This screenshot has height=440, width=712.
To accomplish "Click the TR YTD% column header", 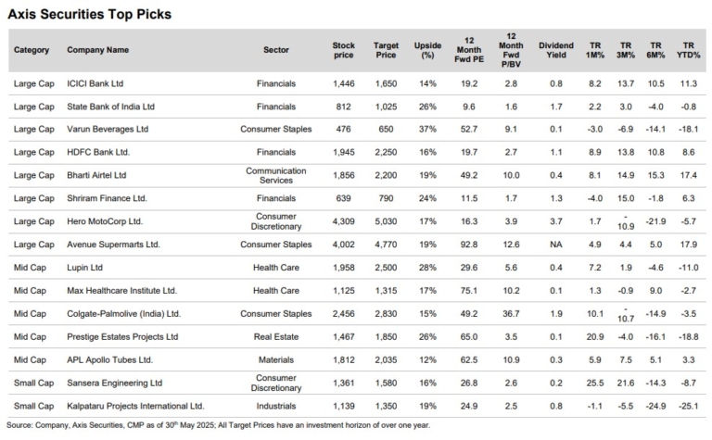I will (x=687, y=50).
